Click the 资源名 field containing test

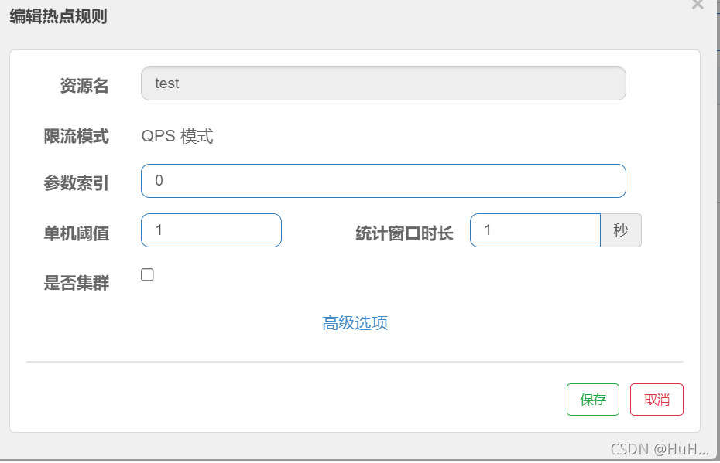(x=383, y=83)
